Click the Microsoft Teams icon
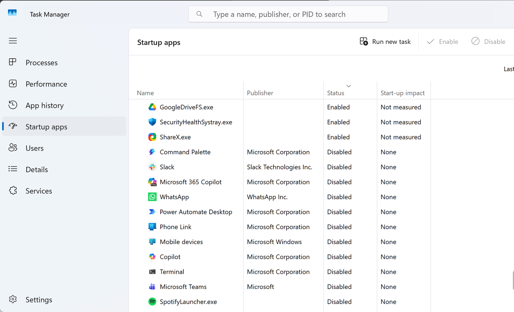514x312 pixels. (x=152, y=287)
